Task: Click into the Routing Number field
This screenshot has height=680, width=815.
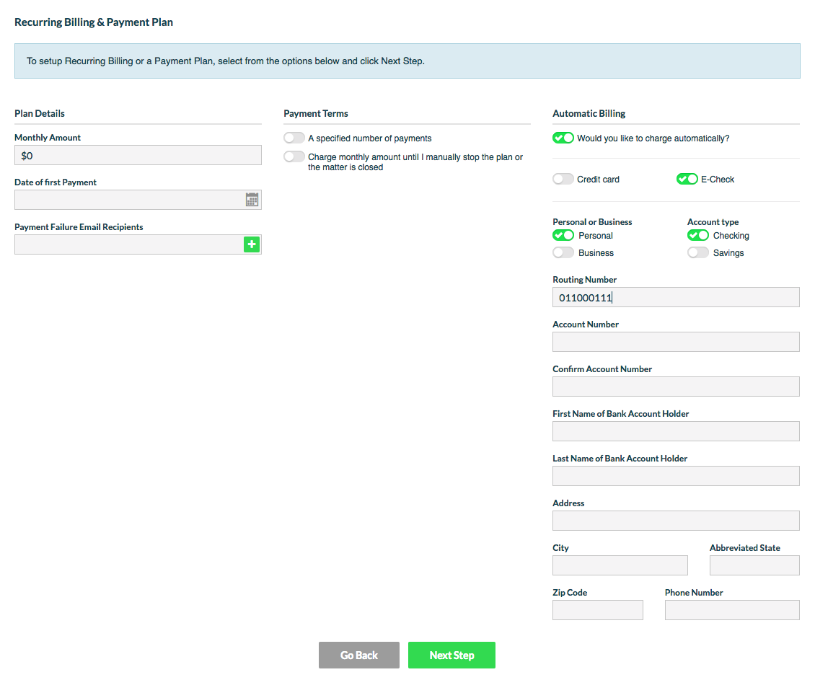Action: [676, 297]
